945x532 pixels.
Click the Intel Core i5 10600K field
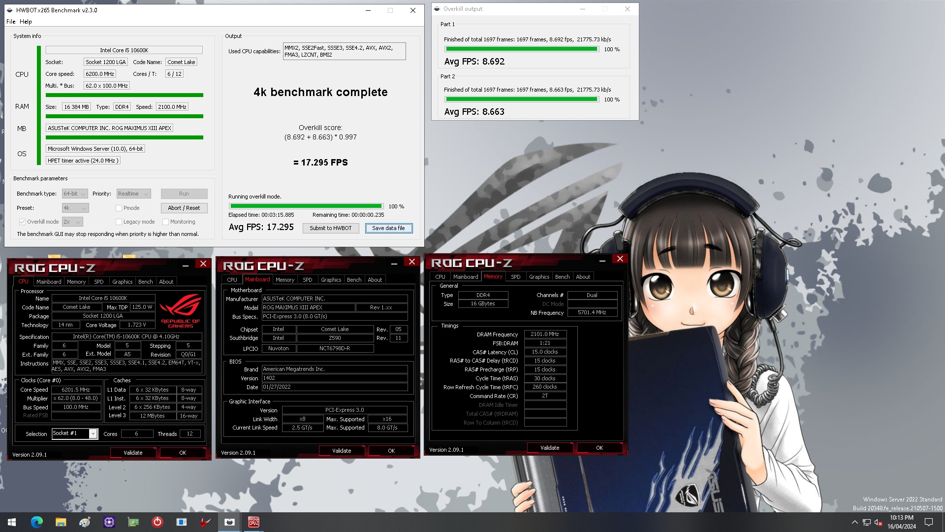coord(124,50)
